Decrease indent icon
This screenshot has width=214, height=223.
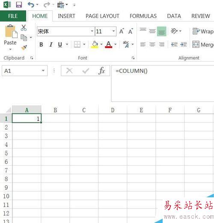pos(174,45)
